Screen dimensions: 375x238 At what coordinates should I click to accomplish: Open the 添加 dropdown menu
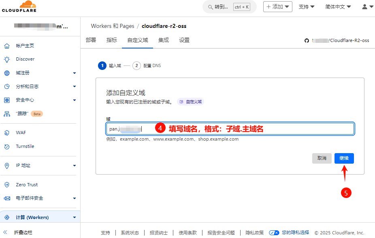(x=277, y=7)
